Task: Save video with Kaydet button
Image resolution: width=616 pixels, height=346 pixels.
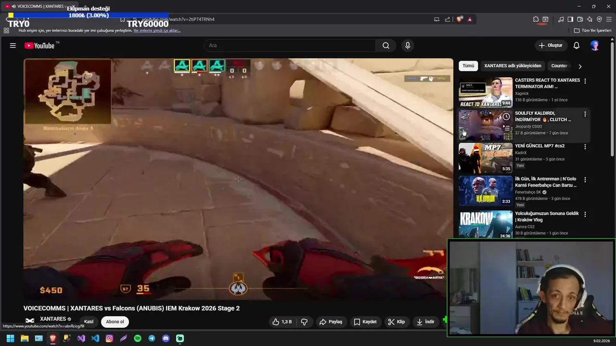Action: click(365, 322)
